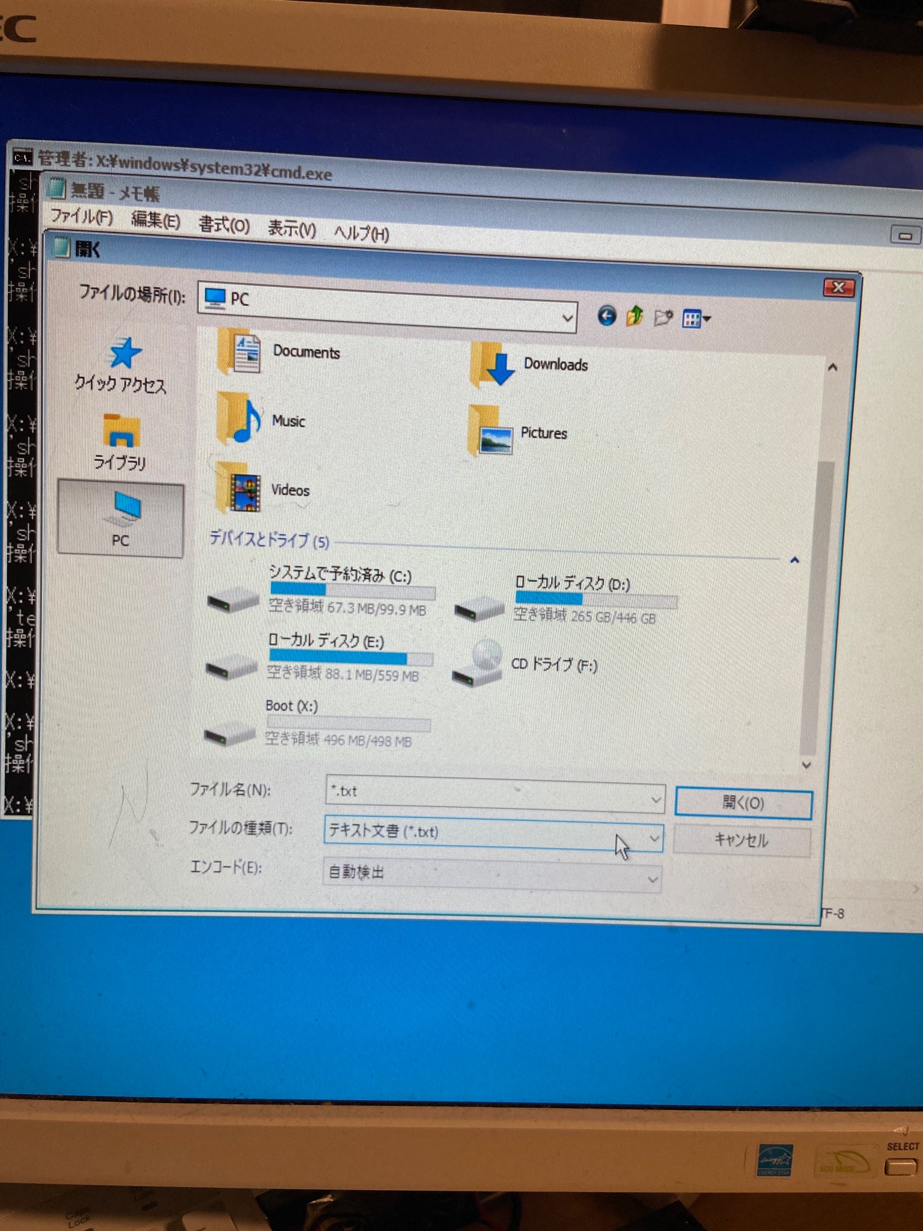This screenshot has height=1231, width=923.
Task: Open the View Menu icon dropdown
Action: click(x=696, y=319)
